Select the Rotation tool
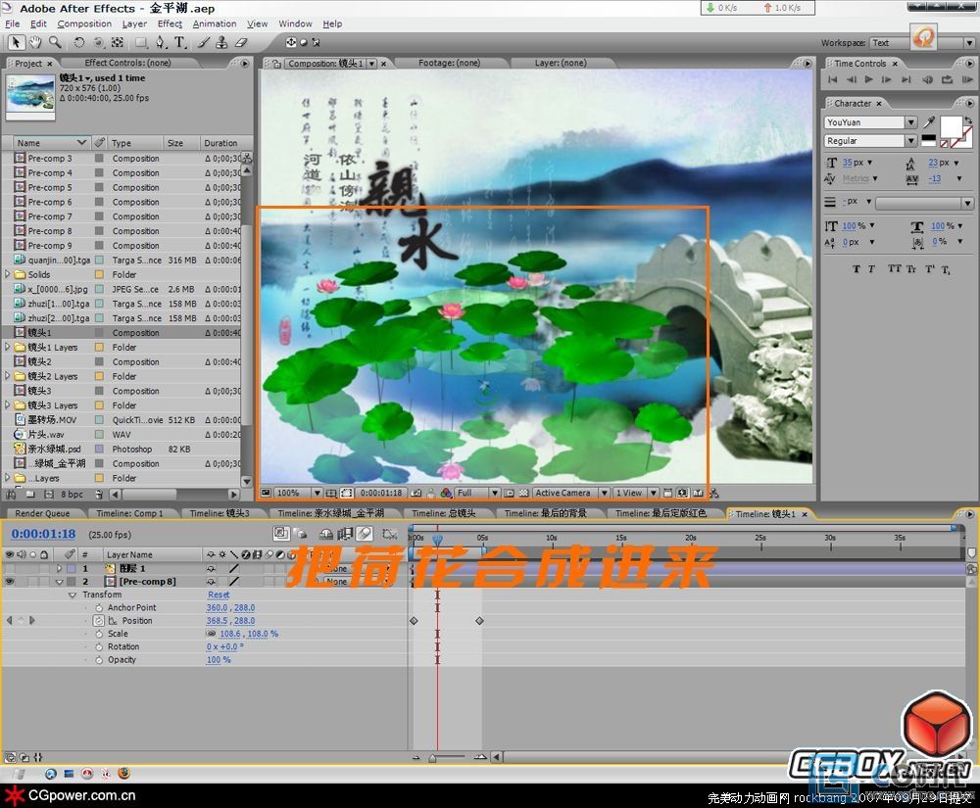The width and height of the screenshot is (980, 808). [x=78, y=42]
